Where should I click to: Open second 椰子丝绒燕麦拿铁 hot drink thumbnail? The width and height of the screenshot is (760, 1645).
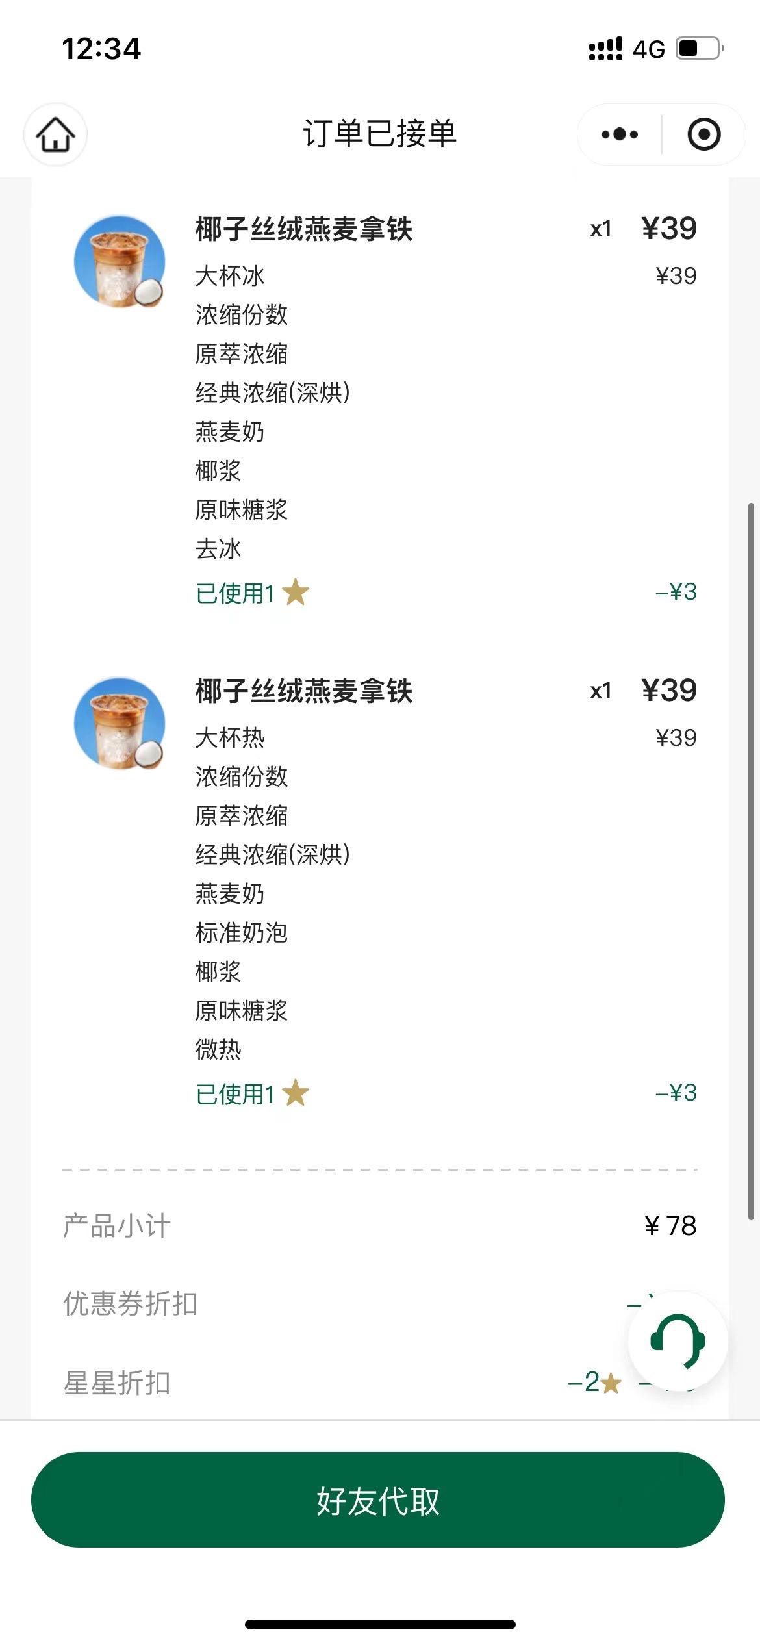120,723
